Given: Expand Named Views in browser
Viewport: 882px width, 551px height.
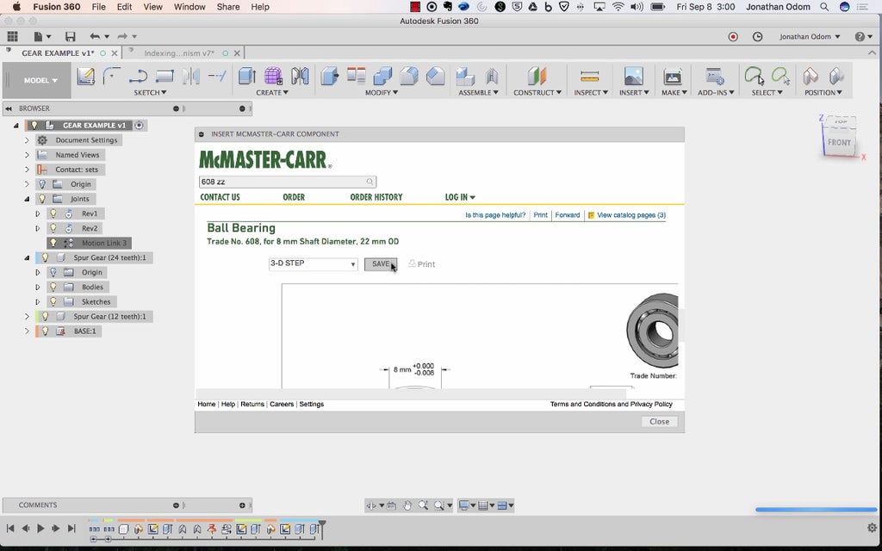Looking at the screenshot, I should (x=27, y=155).
